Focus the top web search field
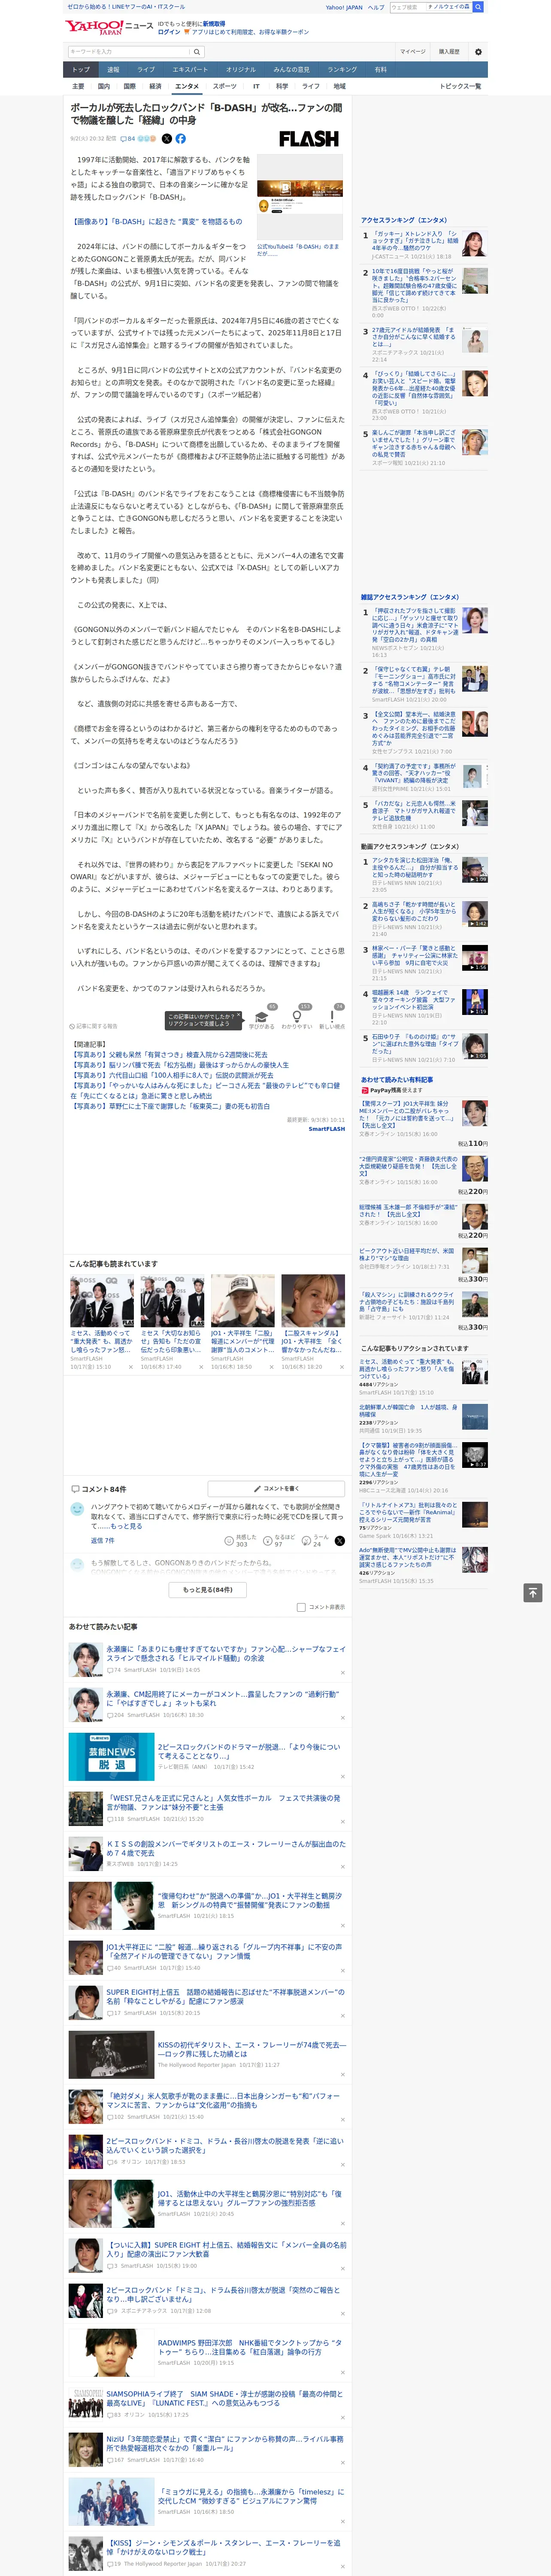 point(431,7)
